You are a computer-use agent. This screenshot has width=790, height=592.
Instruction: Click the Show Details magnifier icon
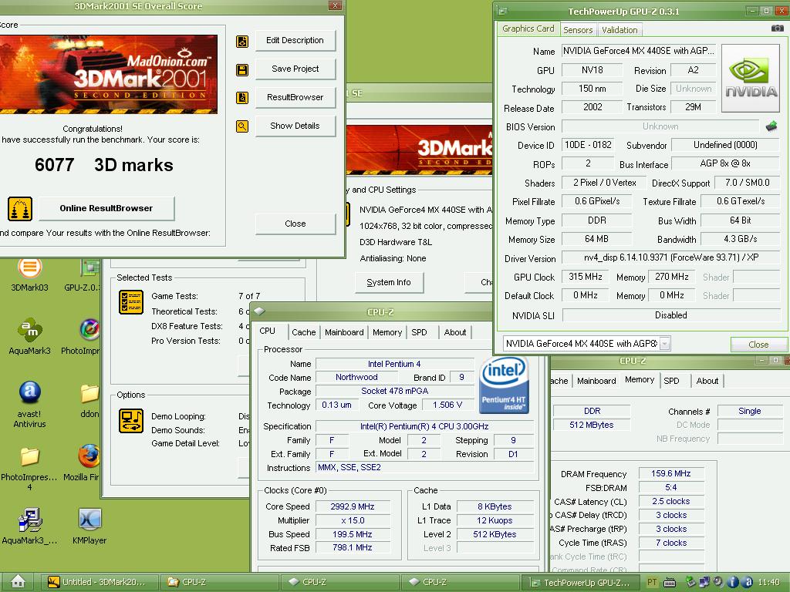tap(241, 126)
